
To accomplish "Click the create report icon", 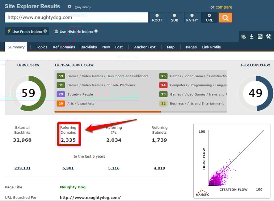I will [x=260, y=36].
